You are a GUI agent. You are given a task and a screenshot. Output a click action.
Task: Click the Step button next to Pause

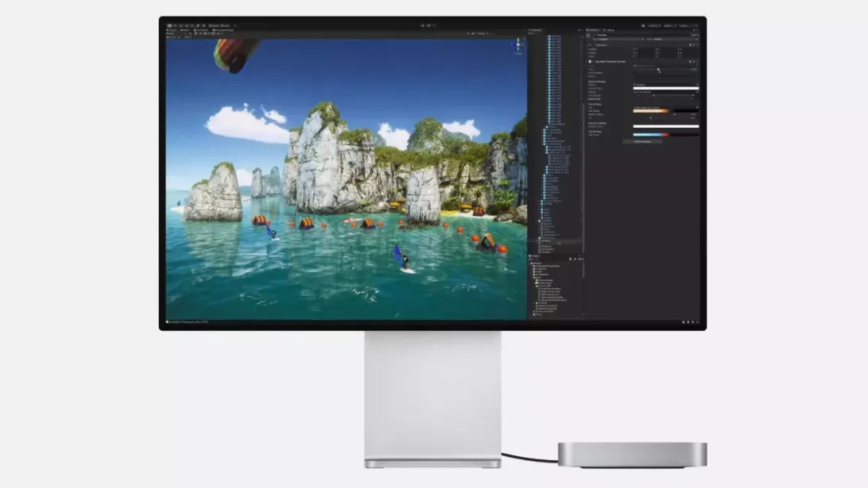click(435, 25)
